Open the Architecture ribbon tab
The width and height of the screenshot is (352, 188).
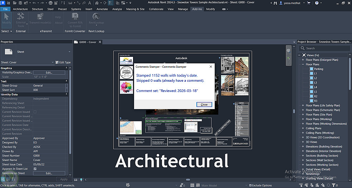(20, 9)
